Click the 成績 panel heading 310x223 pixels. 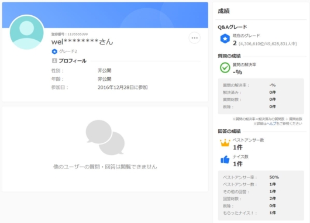point(223,11)
